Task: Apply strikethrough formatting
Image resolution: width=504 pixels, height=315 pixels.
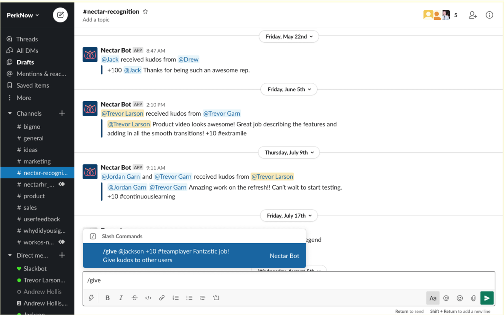Action: (x=134, y=298)
